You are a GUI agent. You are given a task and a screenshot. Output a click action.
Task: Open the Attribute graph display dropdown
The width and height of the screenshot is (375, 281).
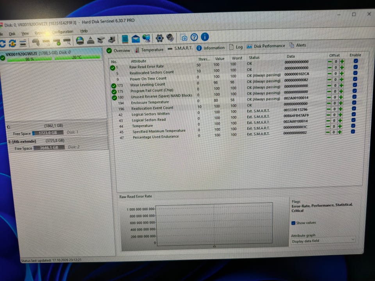point(323,241)
